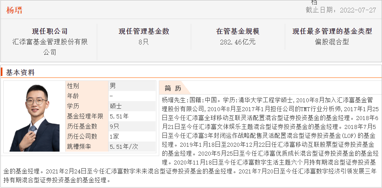Click the 282.46亿元 fund size value
Image resolution: width=382 pixels, height=188 pixels.
238,42
